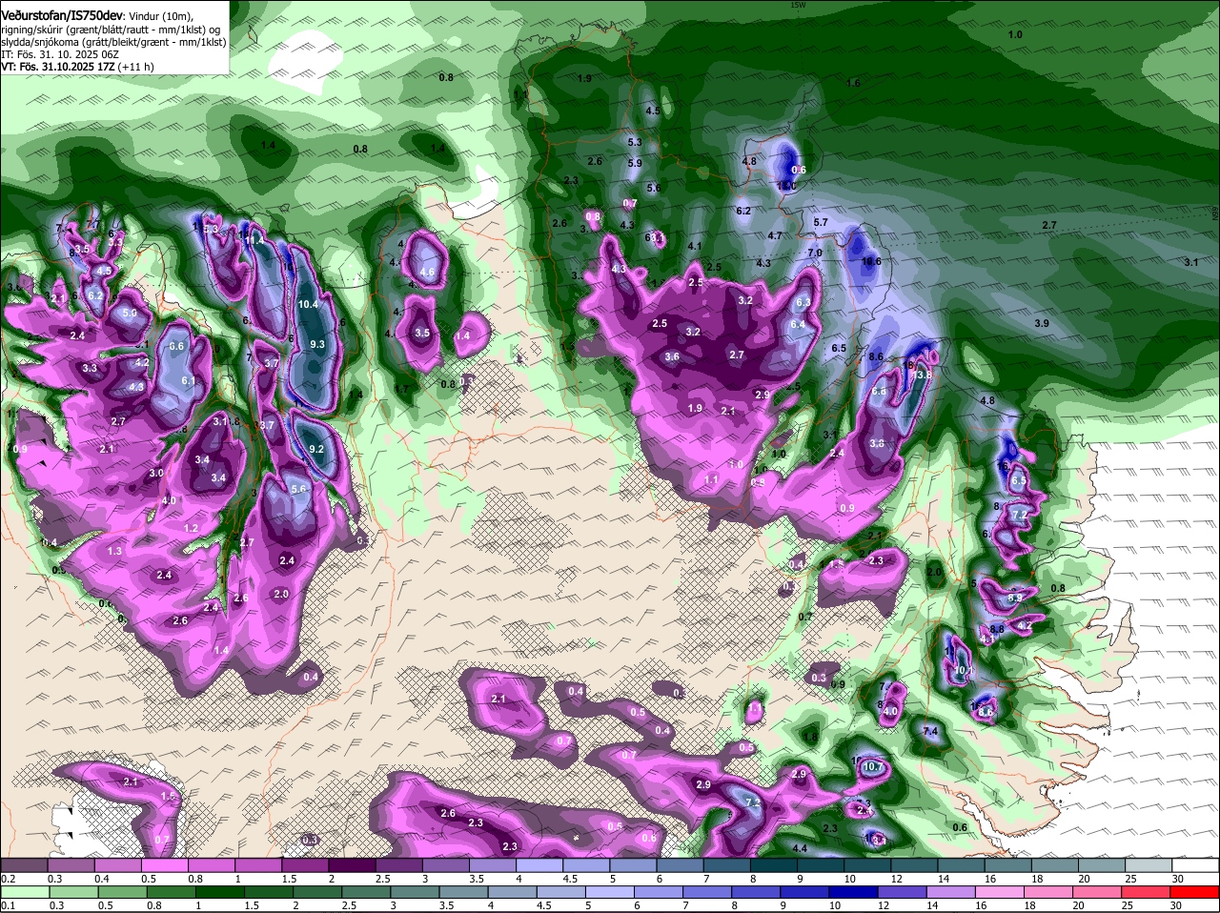Image resolution: width=1220 pixels, height=913 pixels.
Task: Click the 9.3 precipitation value on the map
Action: coord(317,345)
